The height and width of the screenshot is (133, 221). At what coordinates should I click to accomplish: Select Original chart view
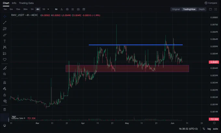[176, 9]
